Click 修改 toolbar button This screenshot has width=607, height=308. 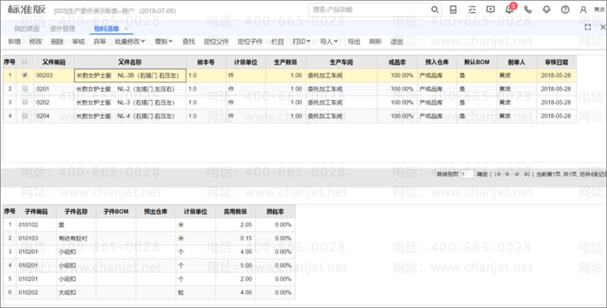tap(36, 41)
